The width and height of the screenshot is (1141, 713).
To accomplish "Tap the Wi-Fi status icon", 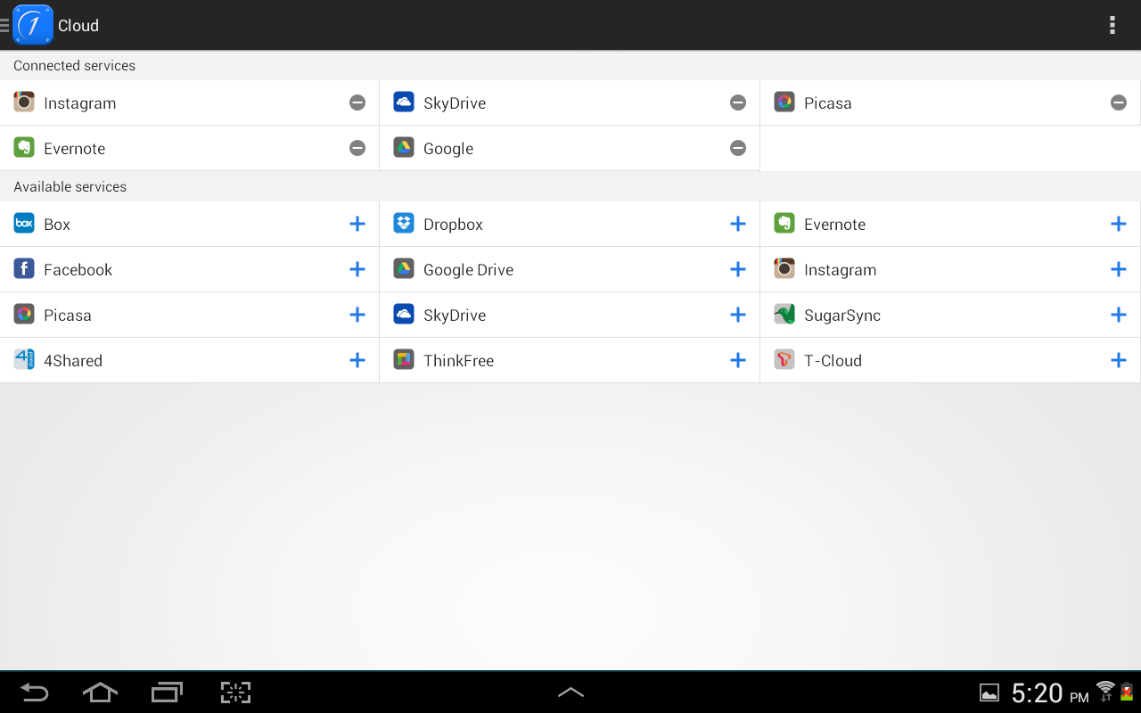I will point(1105,692).
